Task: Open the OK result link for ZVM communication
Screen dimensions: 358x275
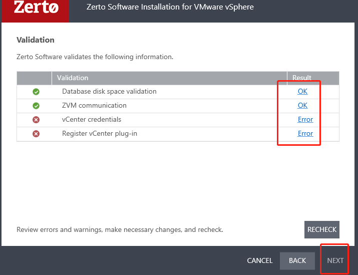Action: point(302,105)
